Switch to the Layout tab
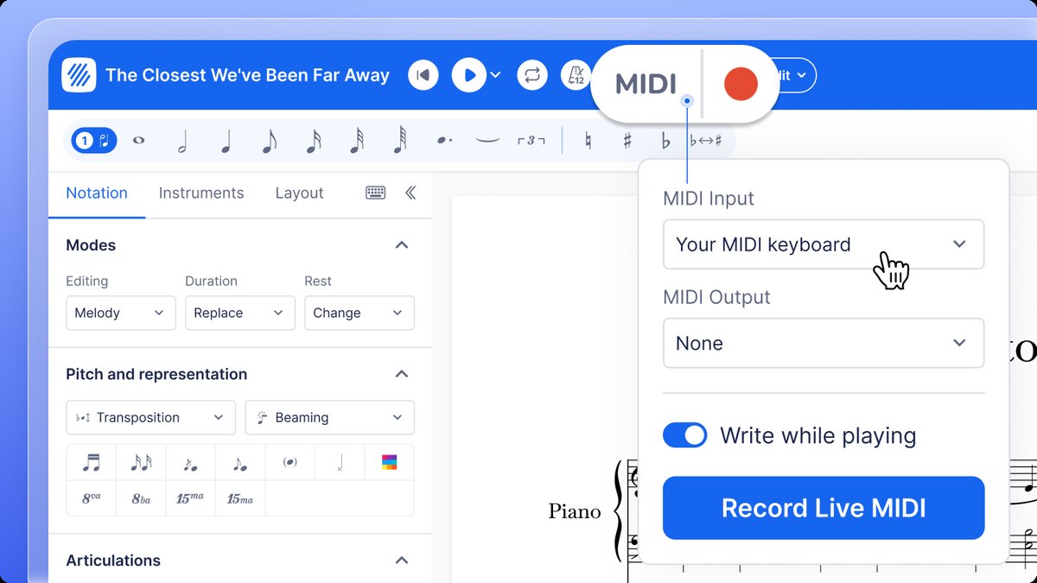This screenshot has height=583, width=1037. pos(299,193)
